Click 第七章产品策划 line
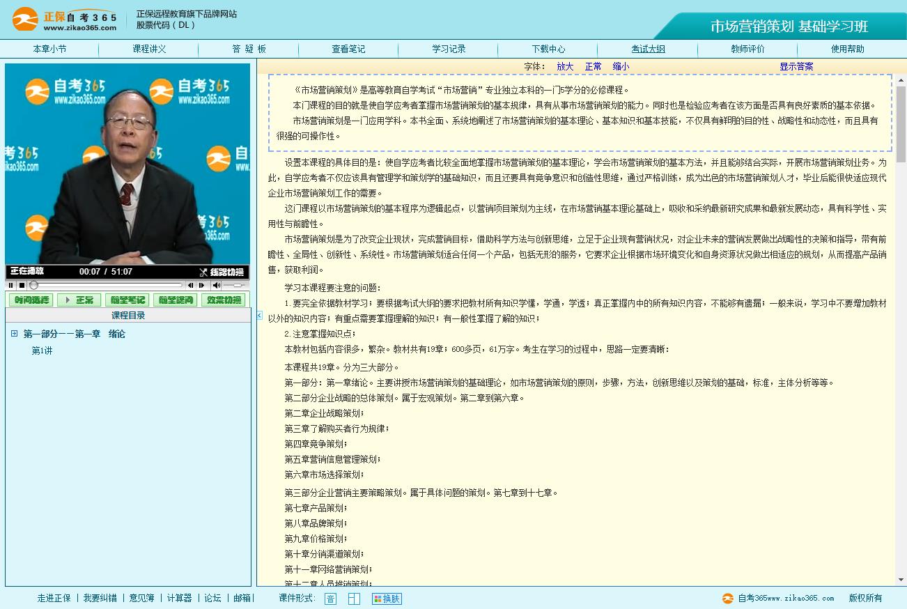 (x=315, y=509)
